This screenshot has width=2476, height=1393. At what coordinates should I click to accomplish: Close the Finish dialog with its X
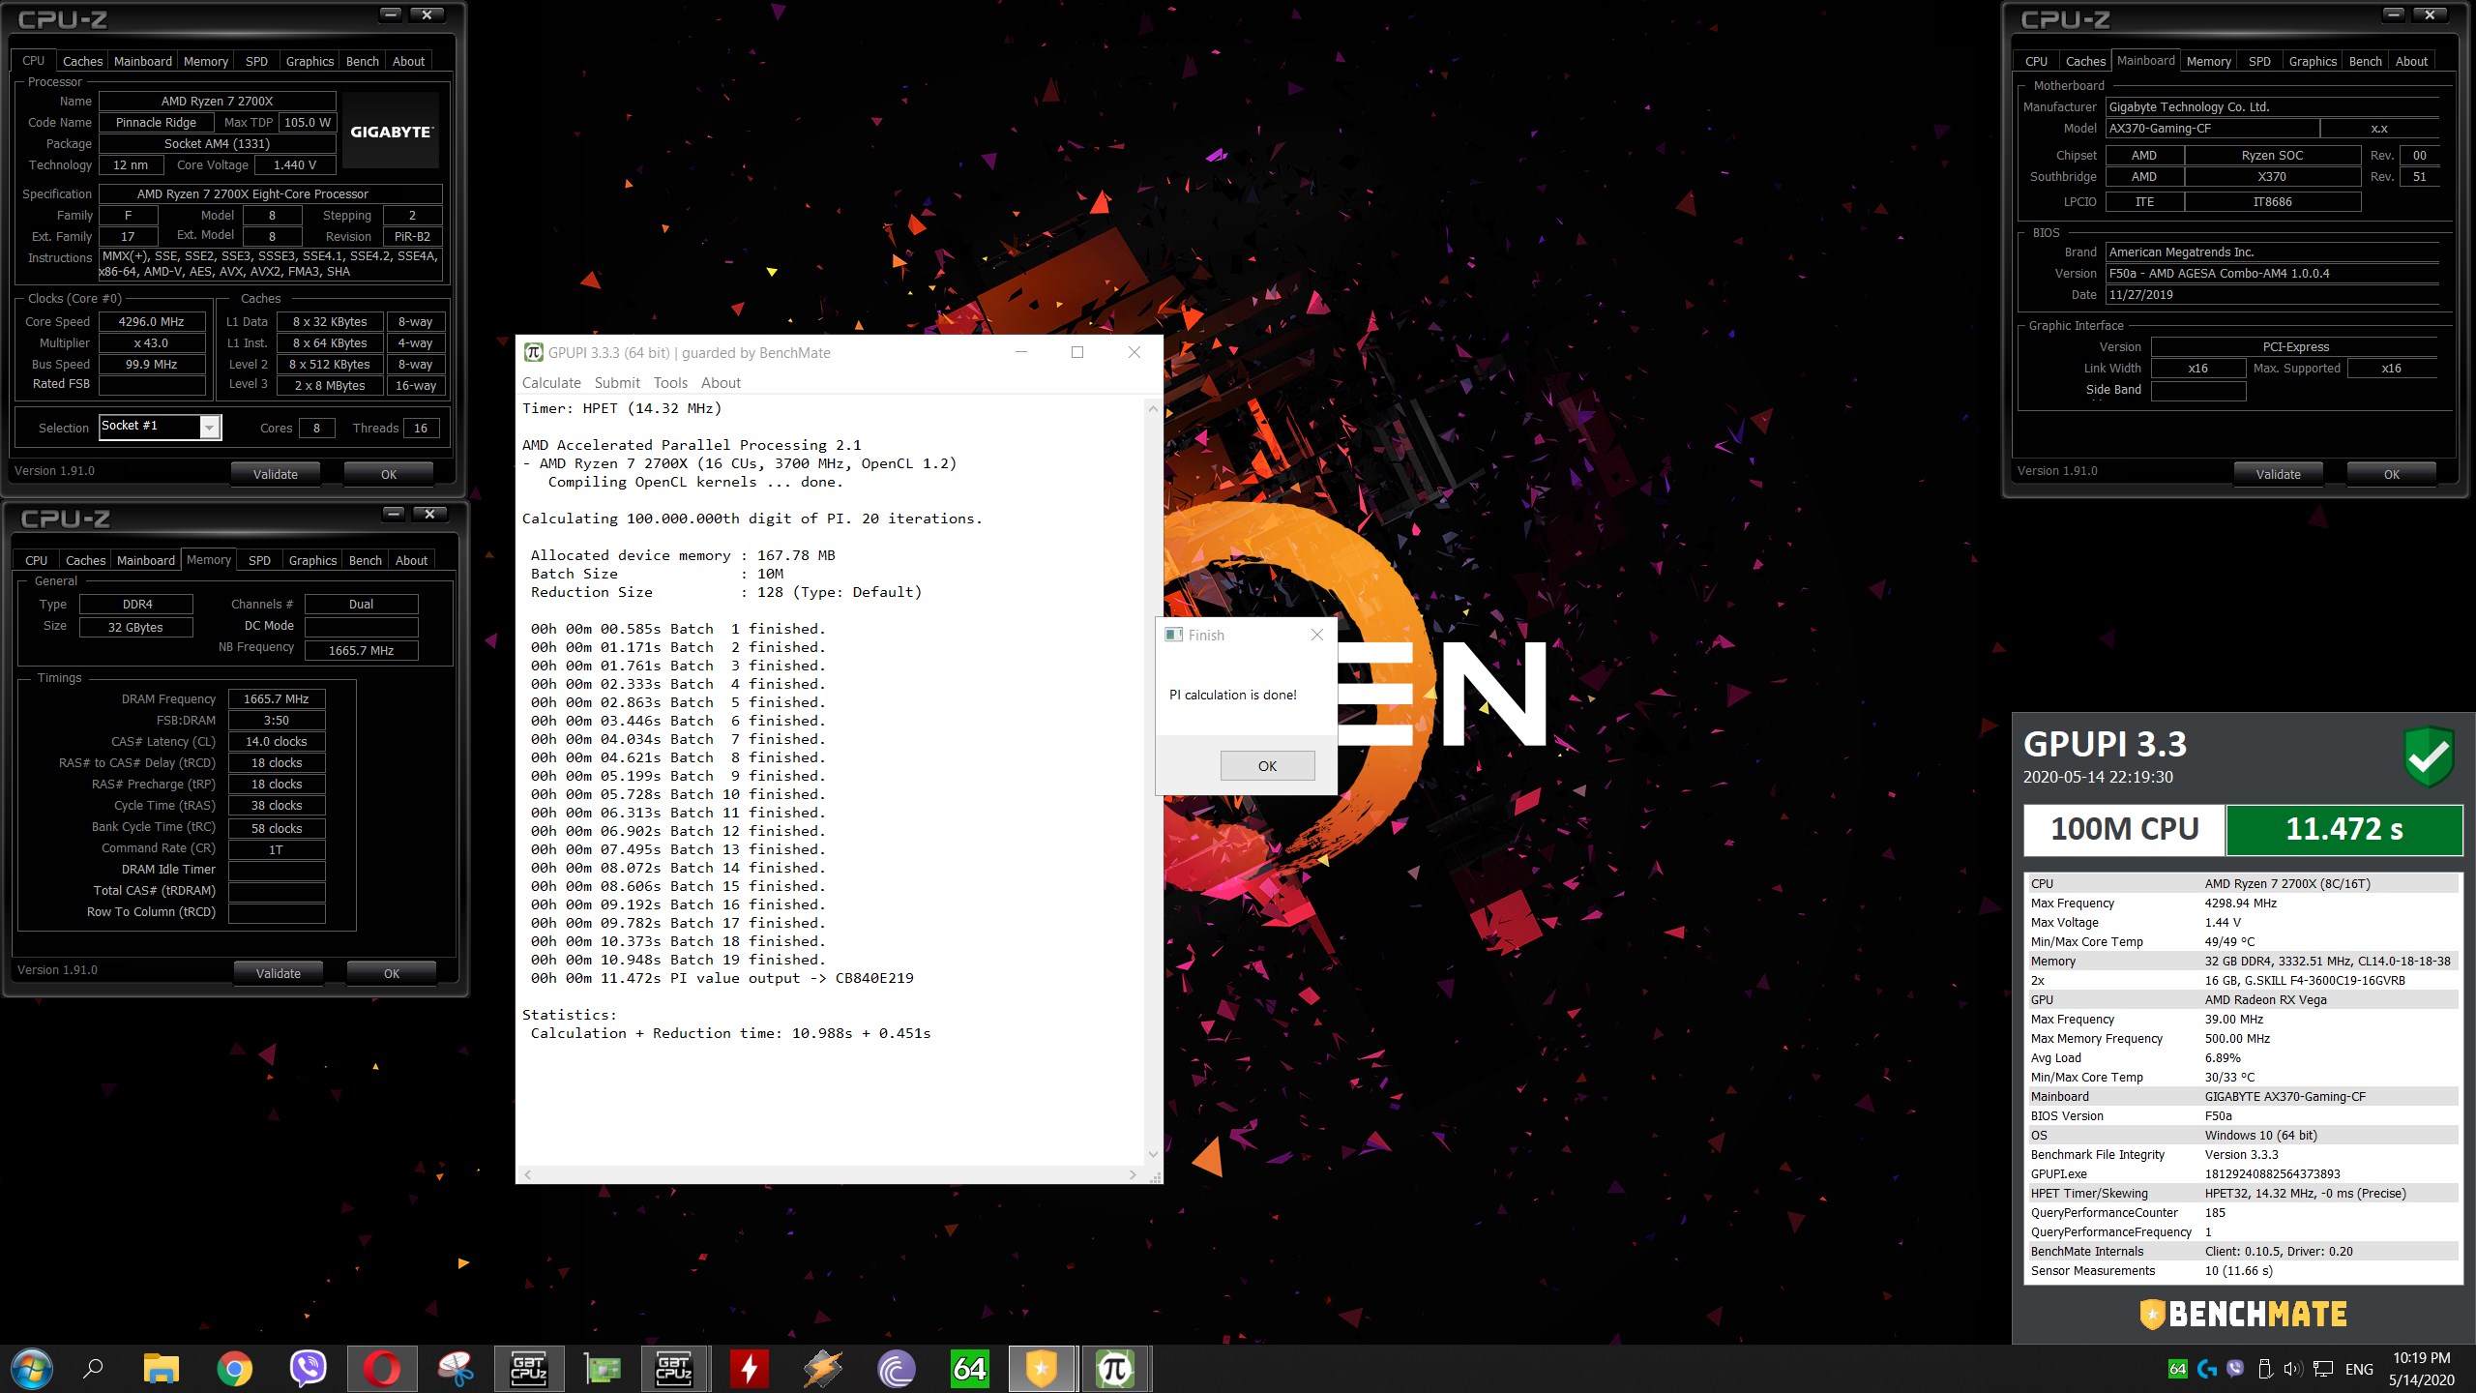(1316, 635)
